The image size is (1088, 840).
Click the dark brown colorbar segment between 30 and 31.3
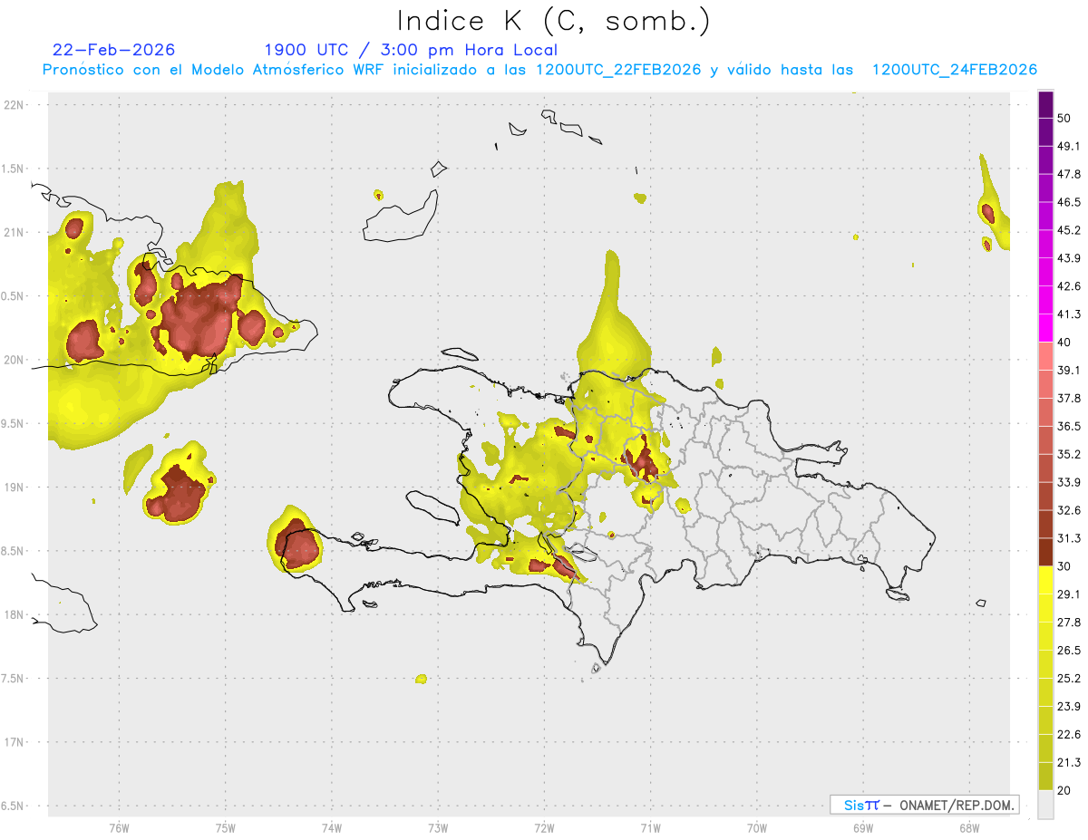pyautogui.click(x=1045, y=552)
